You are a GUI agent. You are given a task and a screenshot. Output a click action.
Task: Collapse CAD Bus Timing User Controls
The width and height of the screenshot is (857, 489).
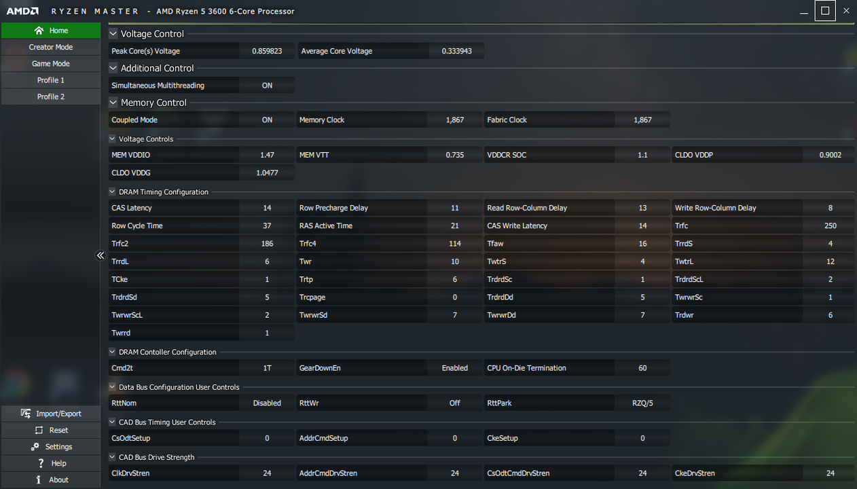pyautogui.click(x=113, y=422)
